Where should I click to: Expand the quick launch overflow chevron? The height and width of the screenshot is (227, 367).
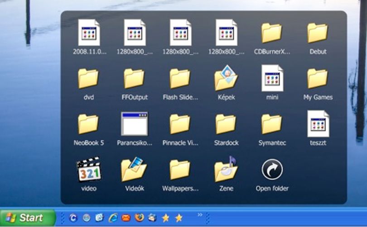pyautogui.click(x=200, y=215)
